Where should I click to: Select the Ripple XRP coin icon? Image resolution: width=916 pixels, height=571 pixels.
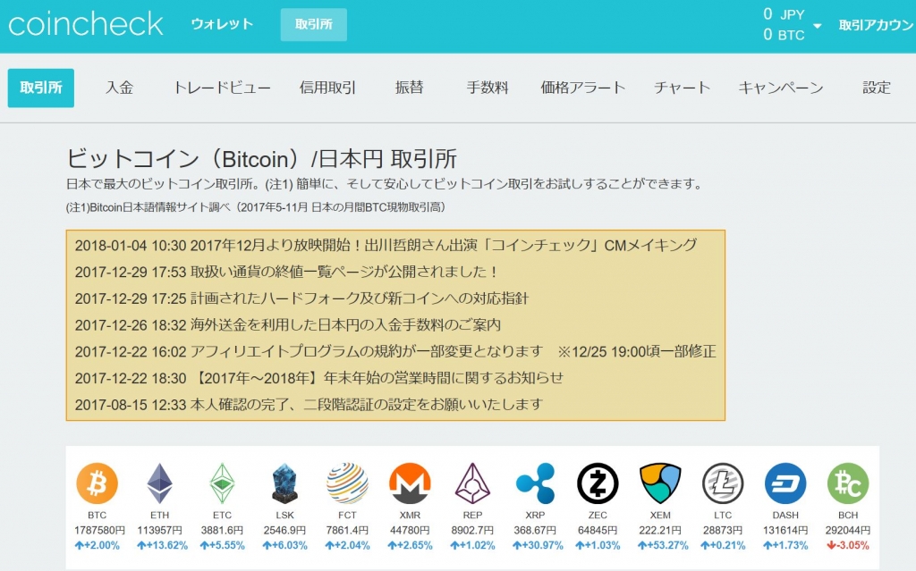point(535,483)
